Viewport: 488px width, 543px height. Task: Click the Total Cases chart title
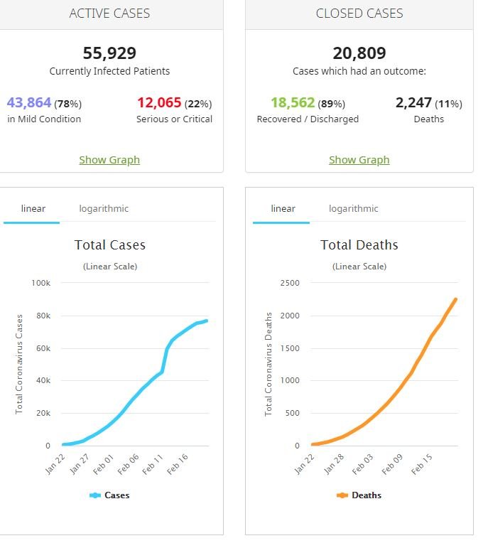[109, 245]
